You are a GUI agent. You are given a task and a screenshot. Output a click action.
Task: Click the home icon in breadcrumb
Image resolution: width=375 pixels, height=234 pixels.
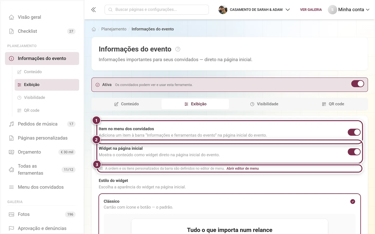tap(94, 29)
